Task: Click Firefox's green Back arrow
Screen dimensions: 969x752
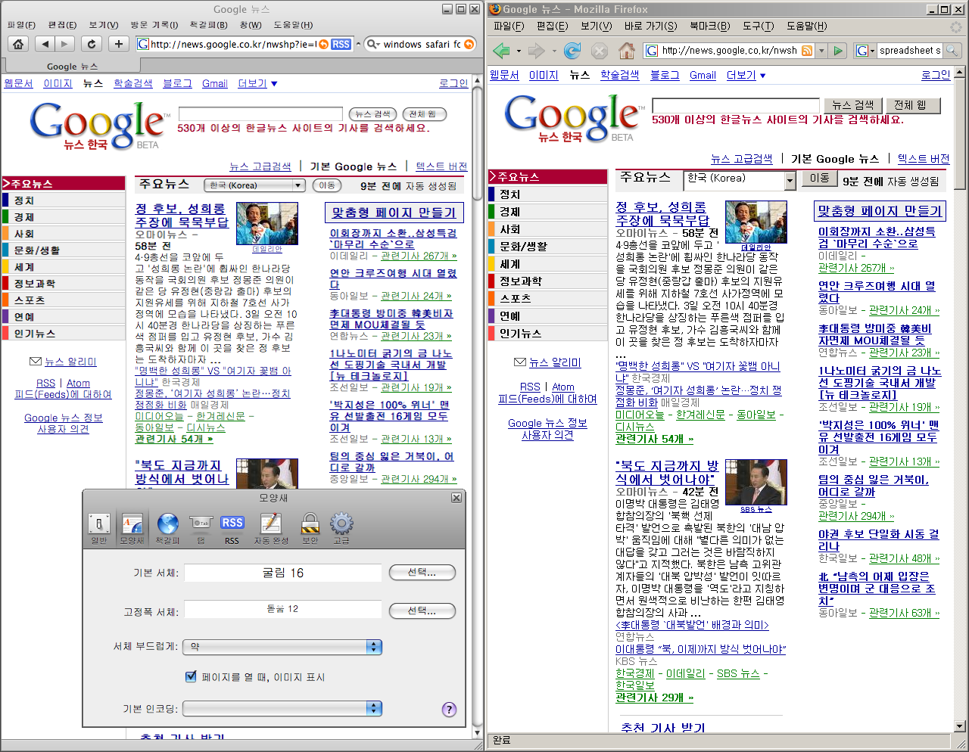Action: (x=500, y=51)
